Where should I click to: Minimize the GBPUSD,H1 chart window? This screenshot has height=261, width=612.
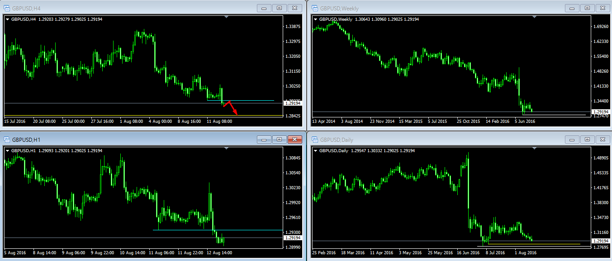tap(264, 140)
